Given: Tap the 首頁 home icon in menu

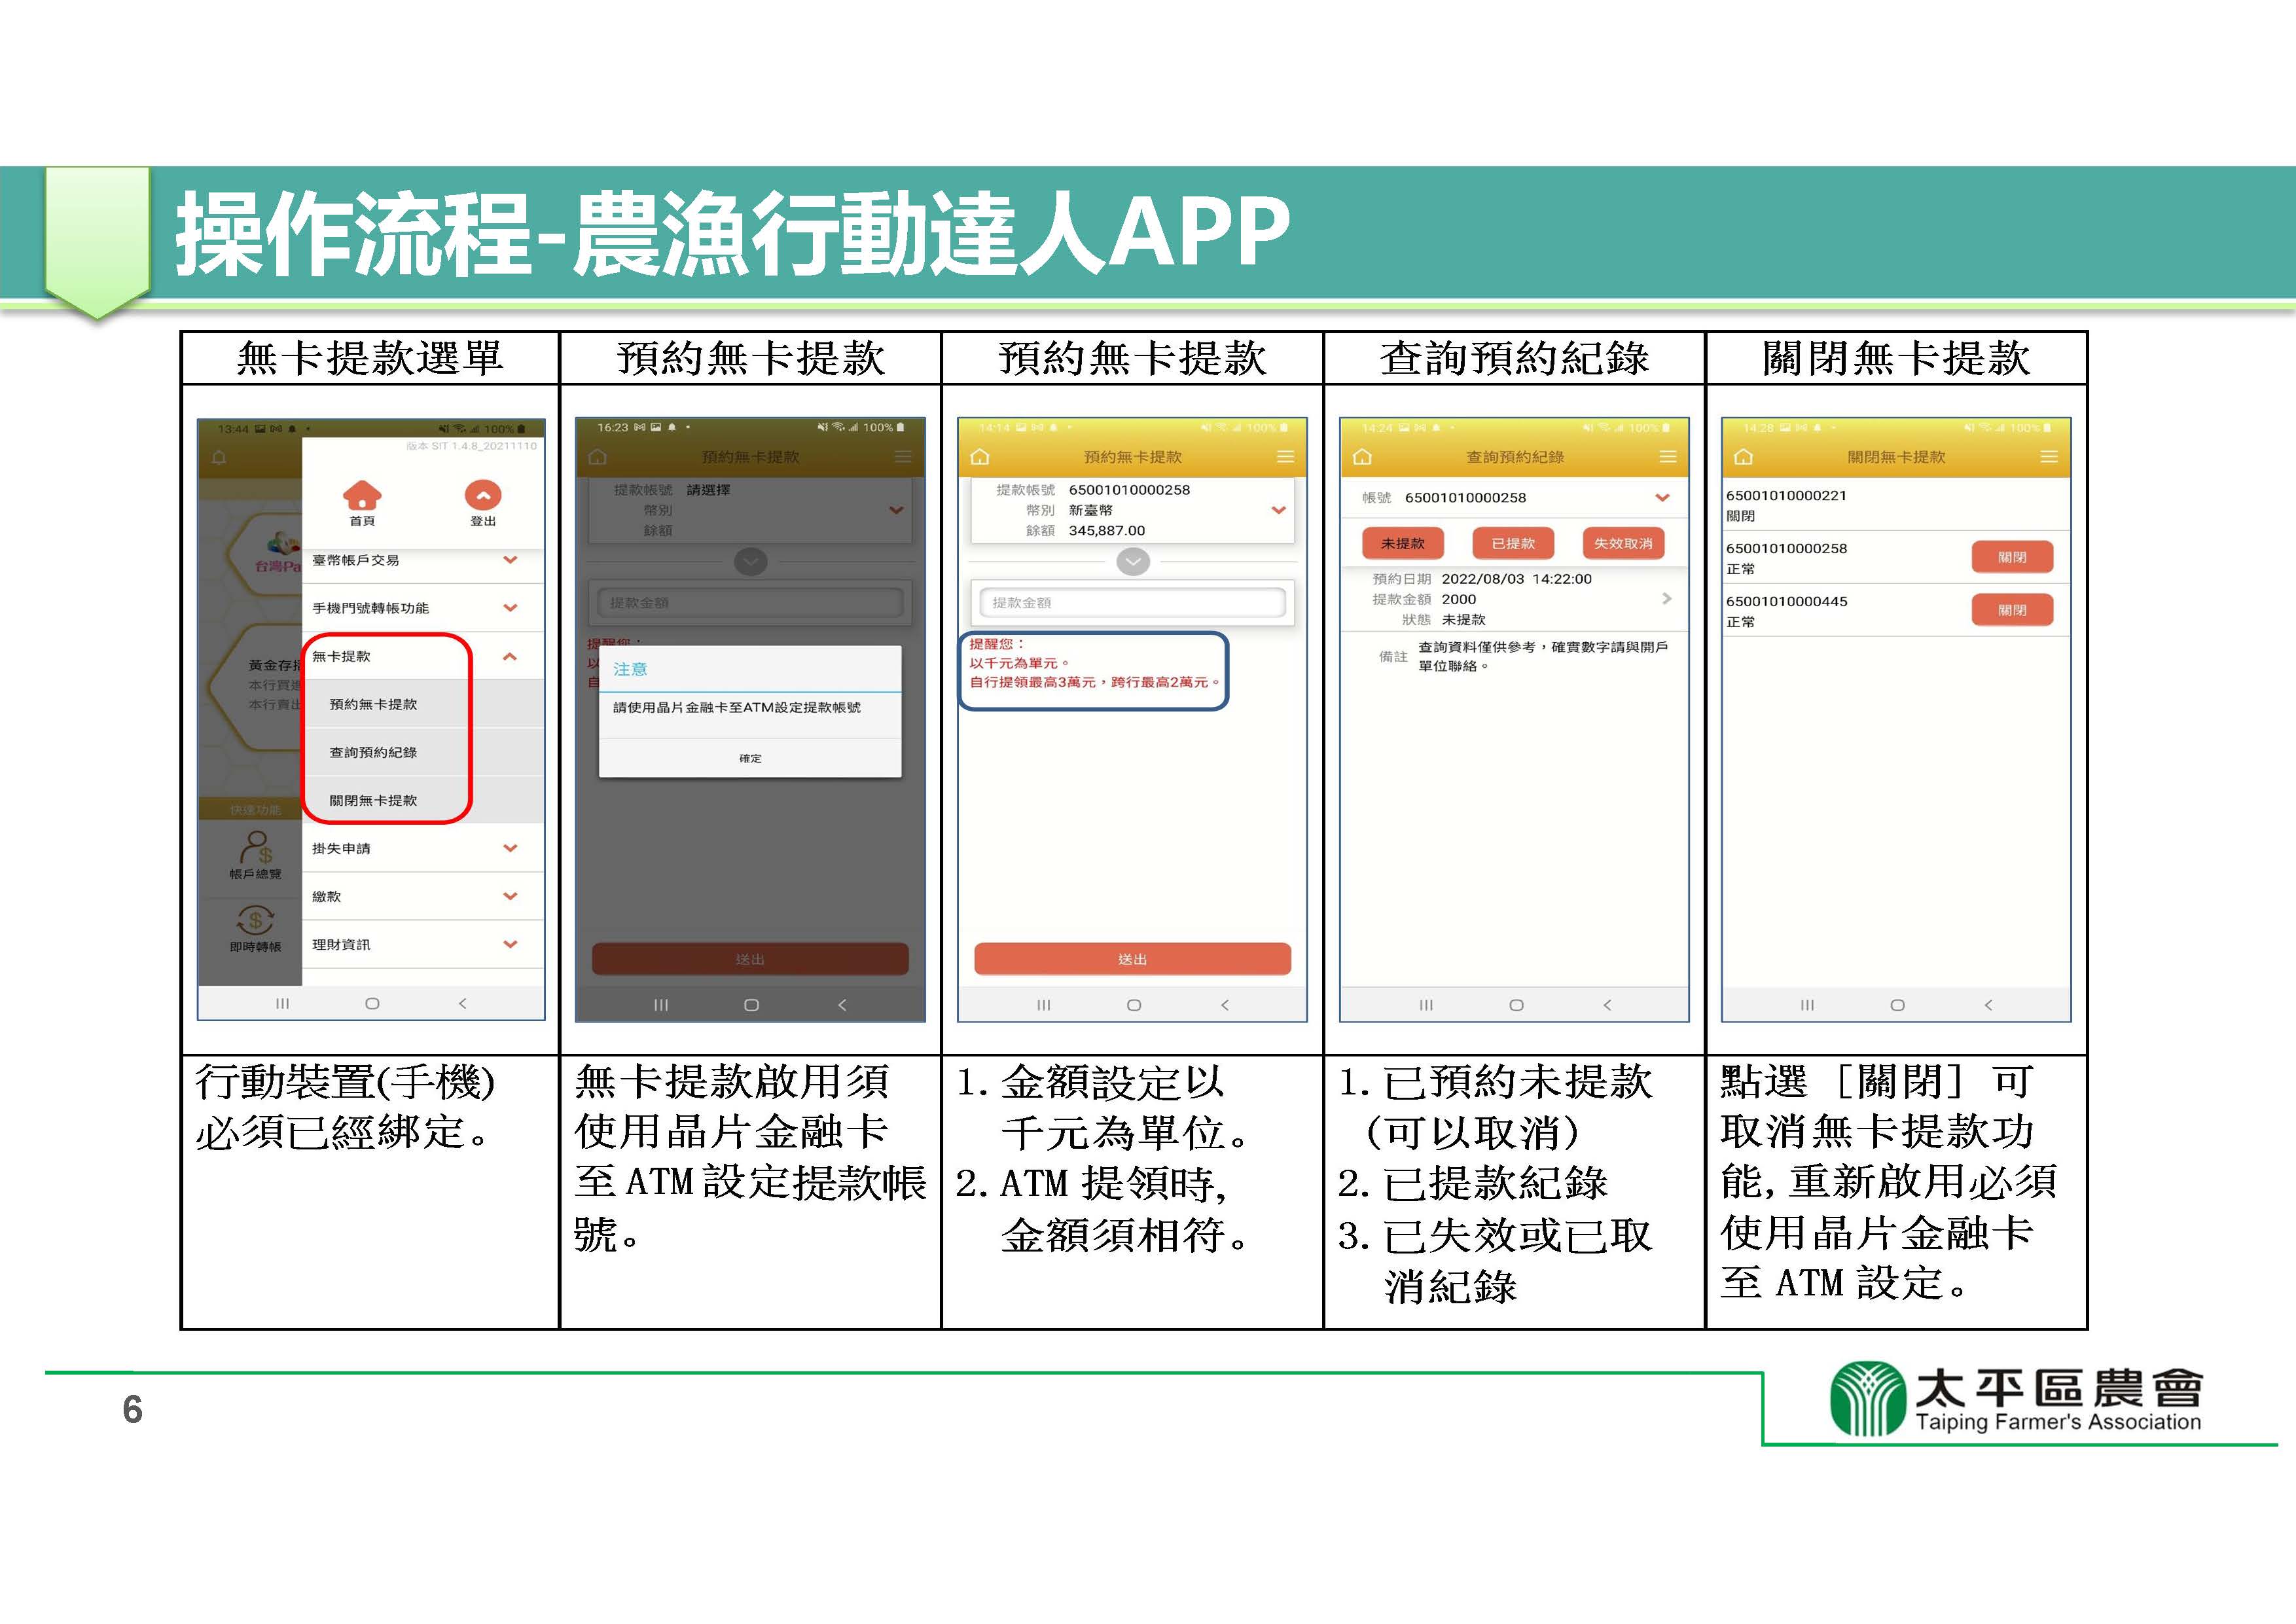Looking at the screenshot, I should pyautogui.click(x=362, y=495).
